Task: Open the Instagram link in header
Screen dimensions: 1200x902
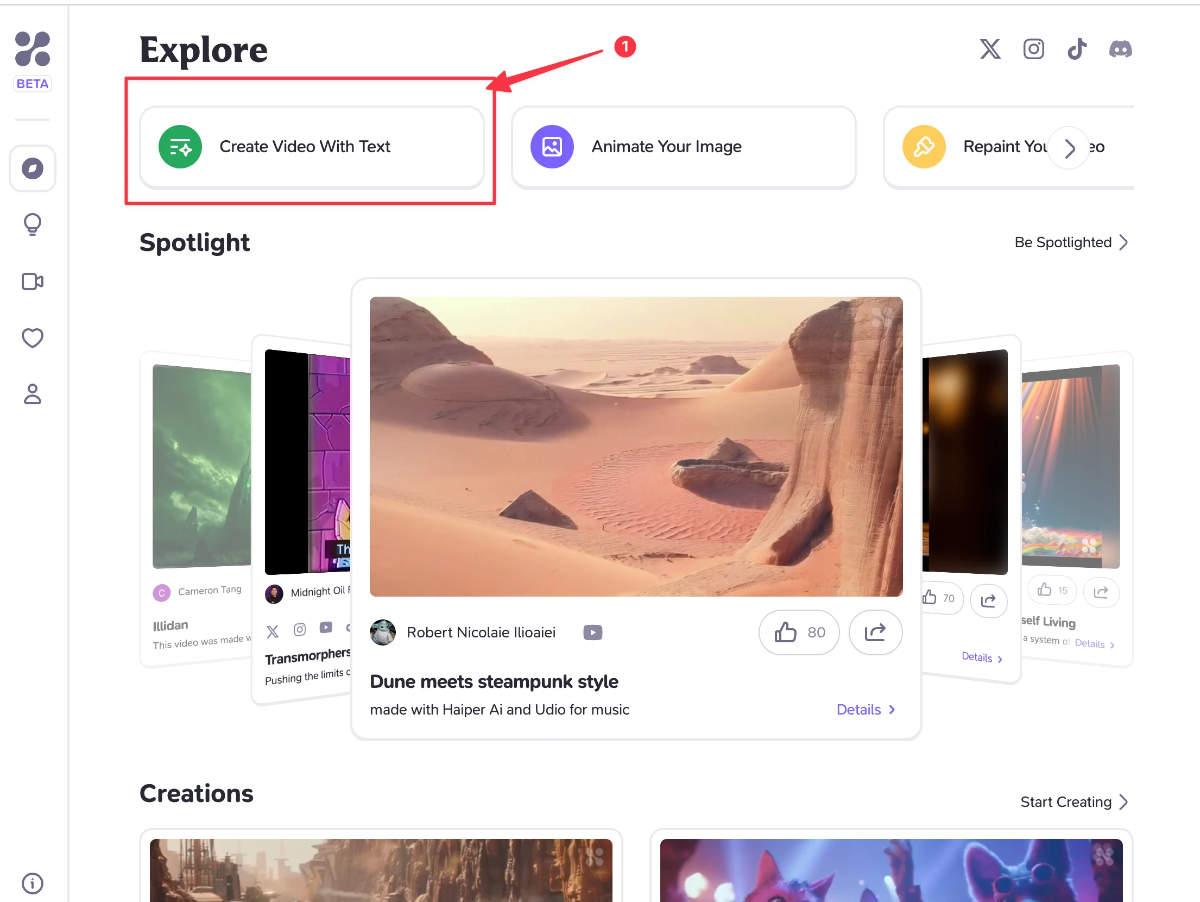Action: 1034,49
